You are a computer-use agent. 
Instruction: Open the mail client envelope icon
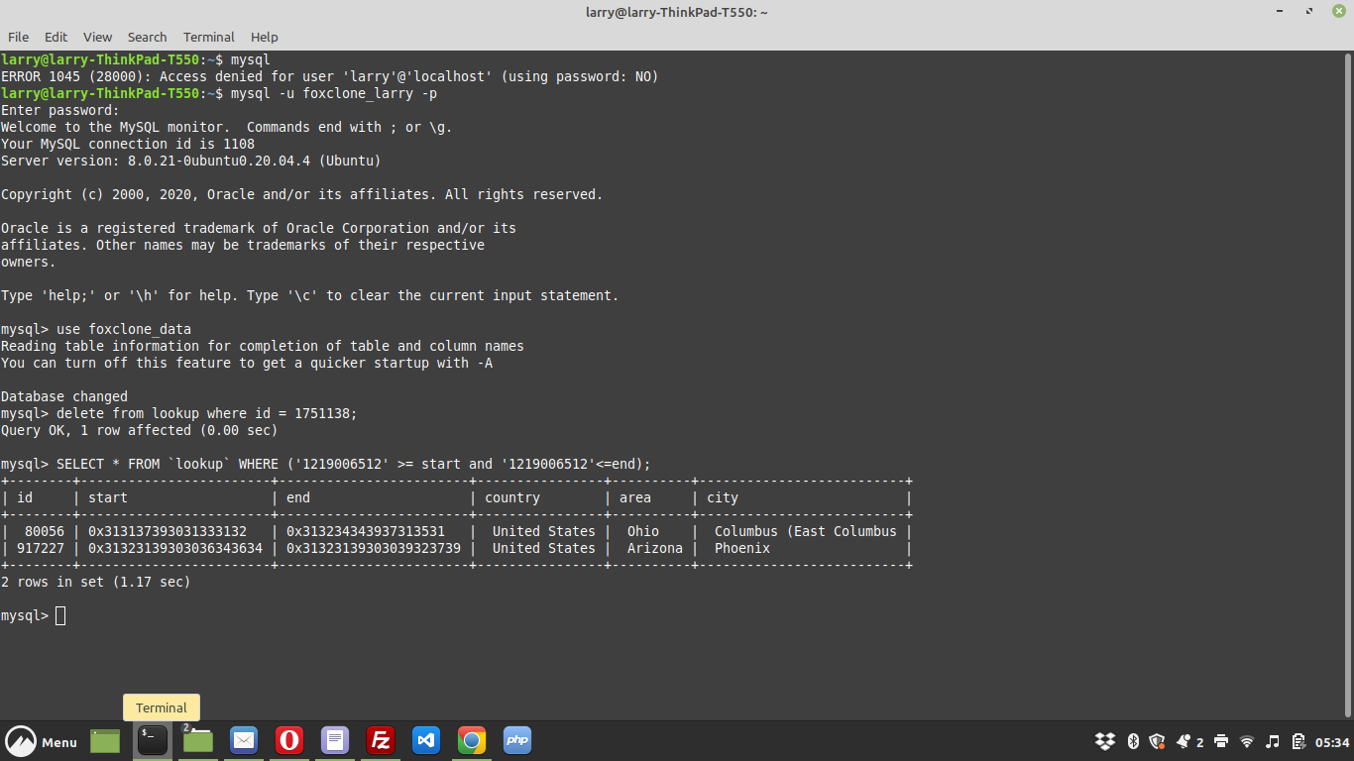244,741
